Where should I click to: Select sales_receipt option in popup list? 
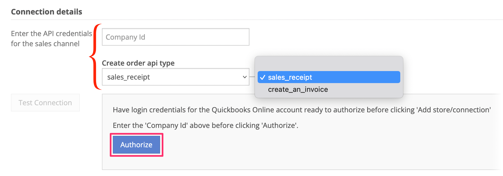[329, 77]
